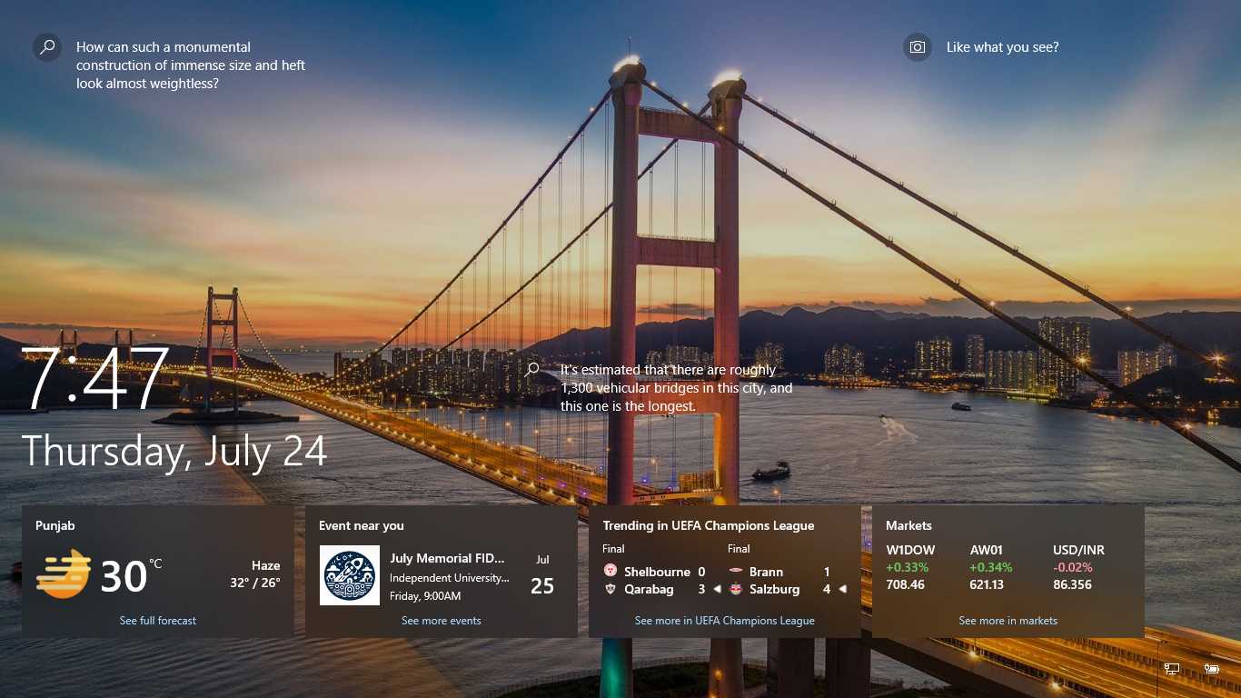This screenshot has height=698, width=1241.
Task: Click the 30 °C temperature reading
Action: coord(131,575)
